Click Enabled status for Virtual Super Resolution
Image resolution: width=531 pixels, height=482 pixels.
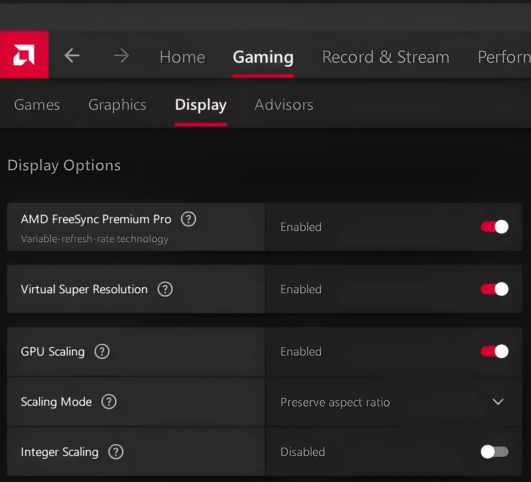301,289
